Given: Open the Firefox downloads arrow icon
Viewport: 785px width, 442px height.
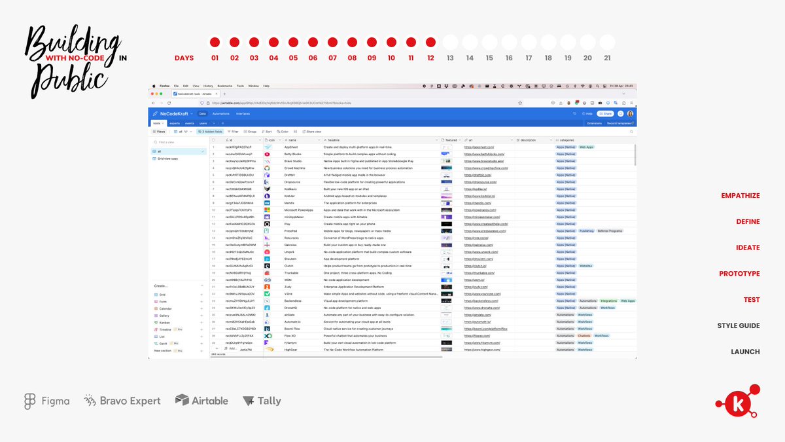Looking at the screenshot, I should coord(561,103).
